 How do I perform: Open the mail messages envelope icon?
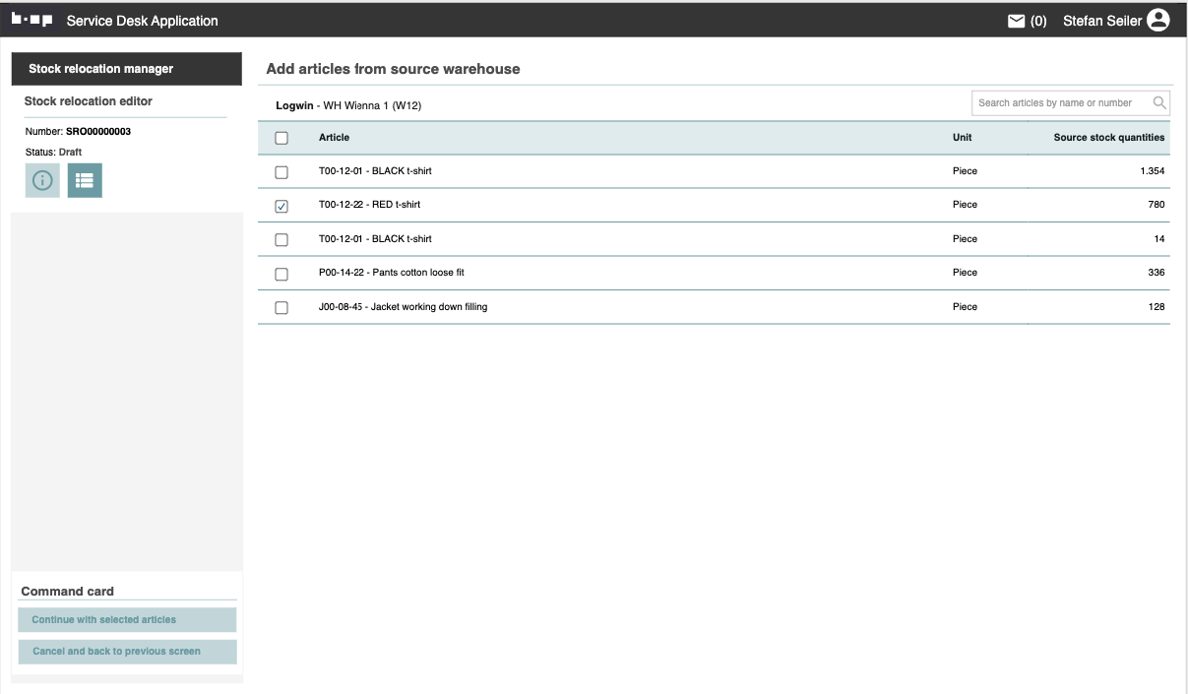(x=1017, y=21)
